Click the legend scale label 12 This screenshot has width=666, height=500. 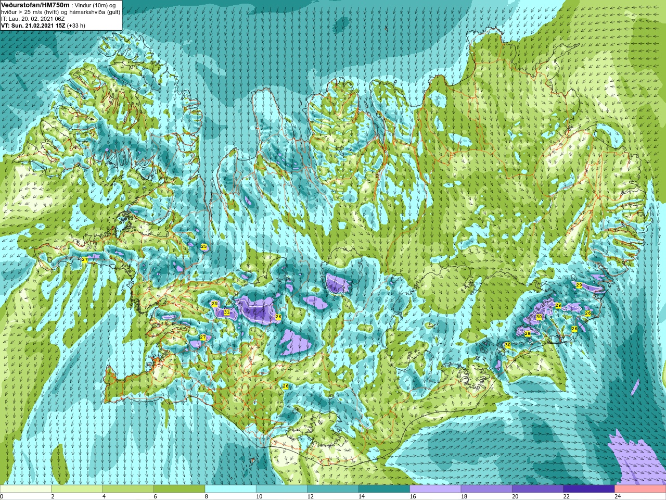pyautogui.click(x=310, y=496)
